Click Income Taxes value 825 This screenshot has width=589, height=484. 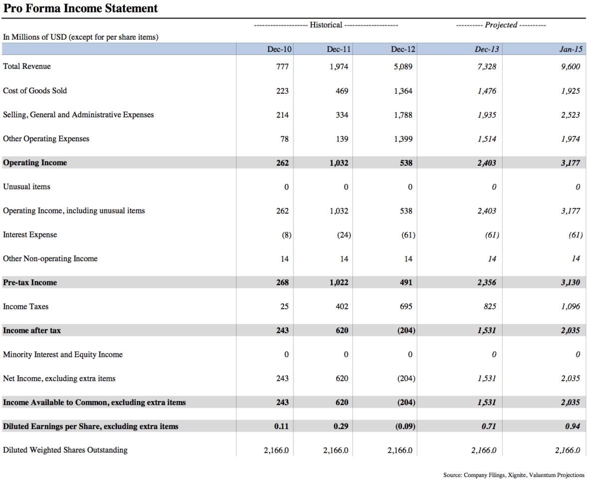point(490,306)
